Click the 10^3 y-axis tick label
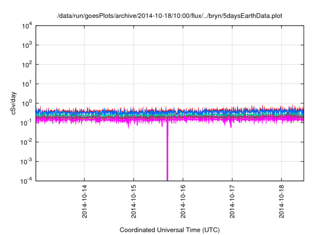The image size is (335, 235). pos(27,45)
